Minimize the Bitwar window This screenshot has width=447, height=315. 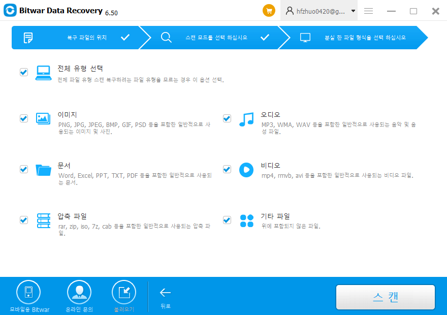pos(391,11)
